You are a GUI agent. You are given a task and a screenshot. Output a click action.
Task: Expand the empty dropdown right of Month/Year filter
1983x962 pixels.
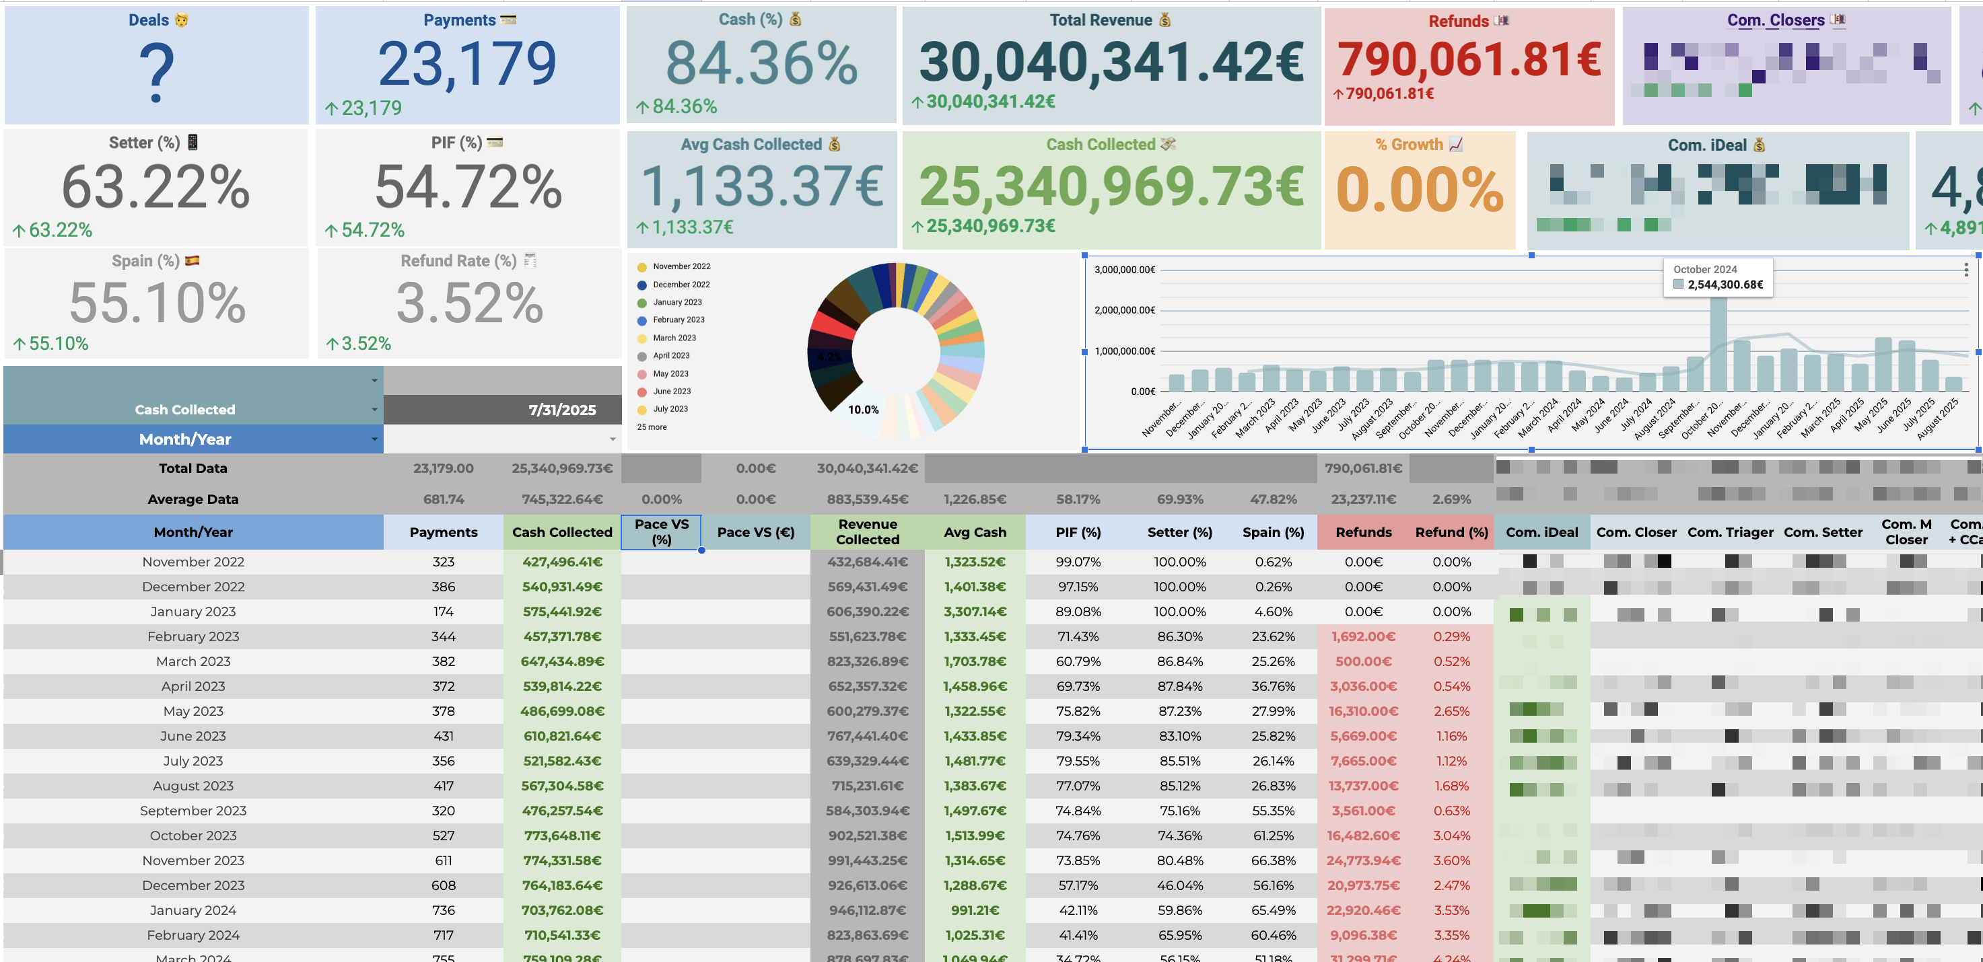(x=613, y=439)
